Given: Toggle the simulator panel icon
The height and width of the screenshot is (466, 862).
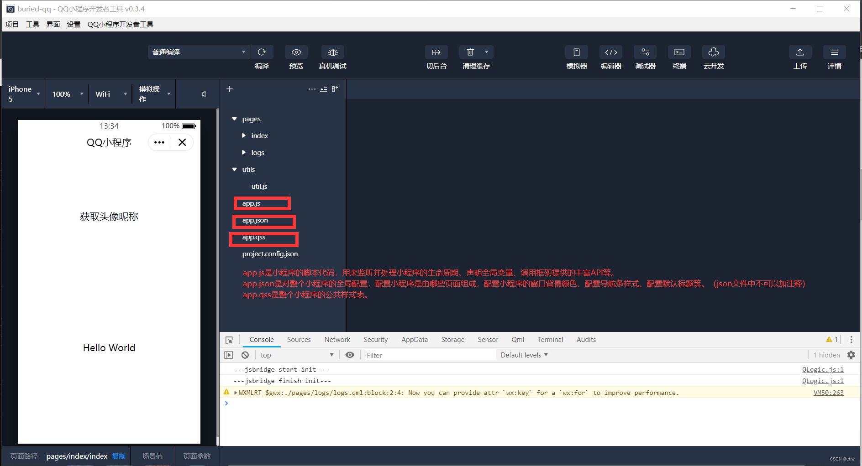Looking at the screenshot, I should tap(577, 52).
